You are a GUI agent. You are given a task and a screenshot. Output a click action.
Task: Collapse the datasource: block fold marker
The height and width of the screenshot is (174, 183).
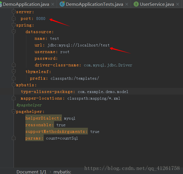(x=14, y=32)
